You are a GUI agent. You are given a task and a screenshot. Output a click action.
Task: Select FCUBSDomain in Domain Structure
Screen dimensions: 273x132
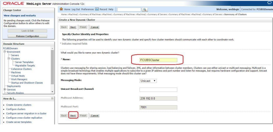10,48
